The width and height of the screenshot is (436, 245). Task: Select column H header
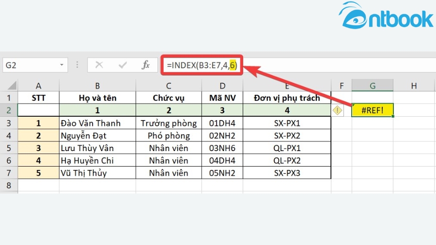coord(414,86)
